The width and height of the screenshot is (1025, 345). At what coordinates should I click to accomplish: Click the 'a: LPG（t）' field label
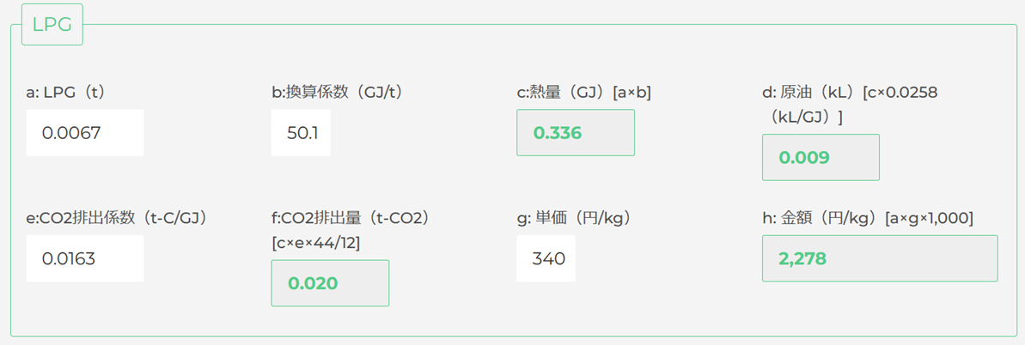click(66, 93)
